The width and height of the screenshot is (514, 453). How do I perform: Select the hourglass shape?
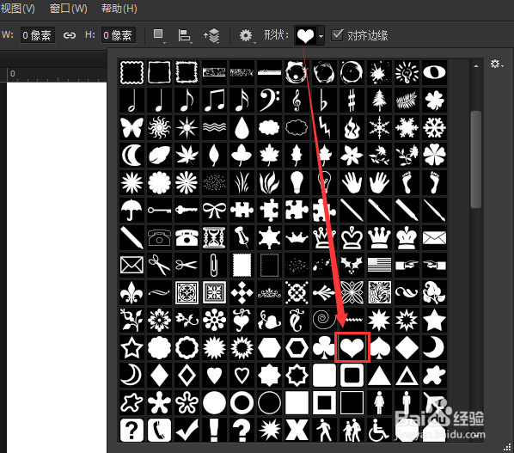tap(214, 237)
